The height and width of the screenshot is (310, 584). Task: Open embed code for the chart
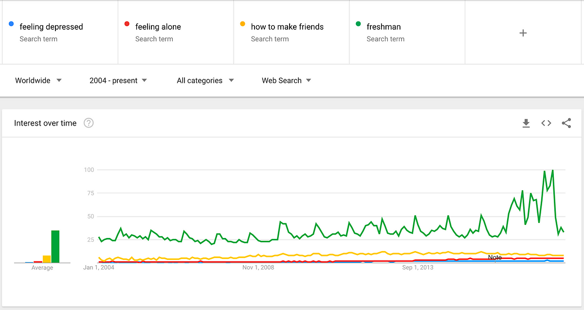(x=546, y=124)
